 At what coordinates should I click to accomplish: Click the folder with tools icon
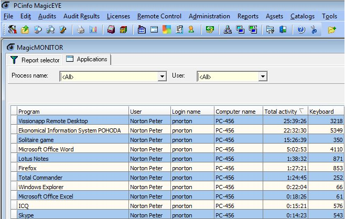270,29
